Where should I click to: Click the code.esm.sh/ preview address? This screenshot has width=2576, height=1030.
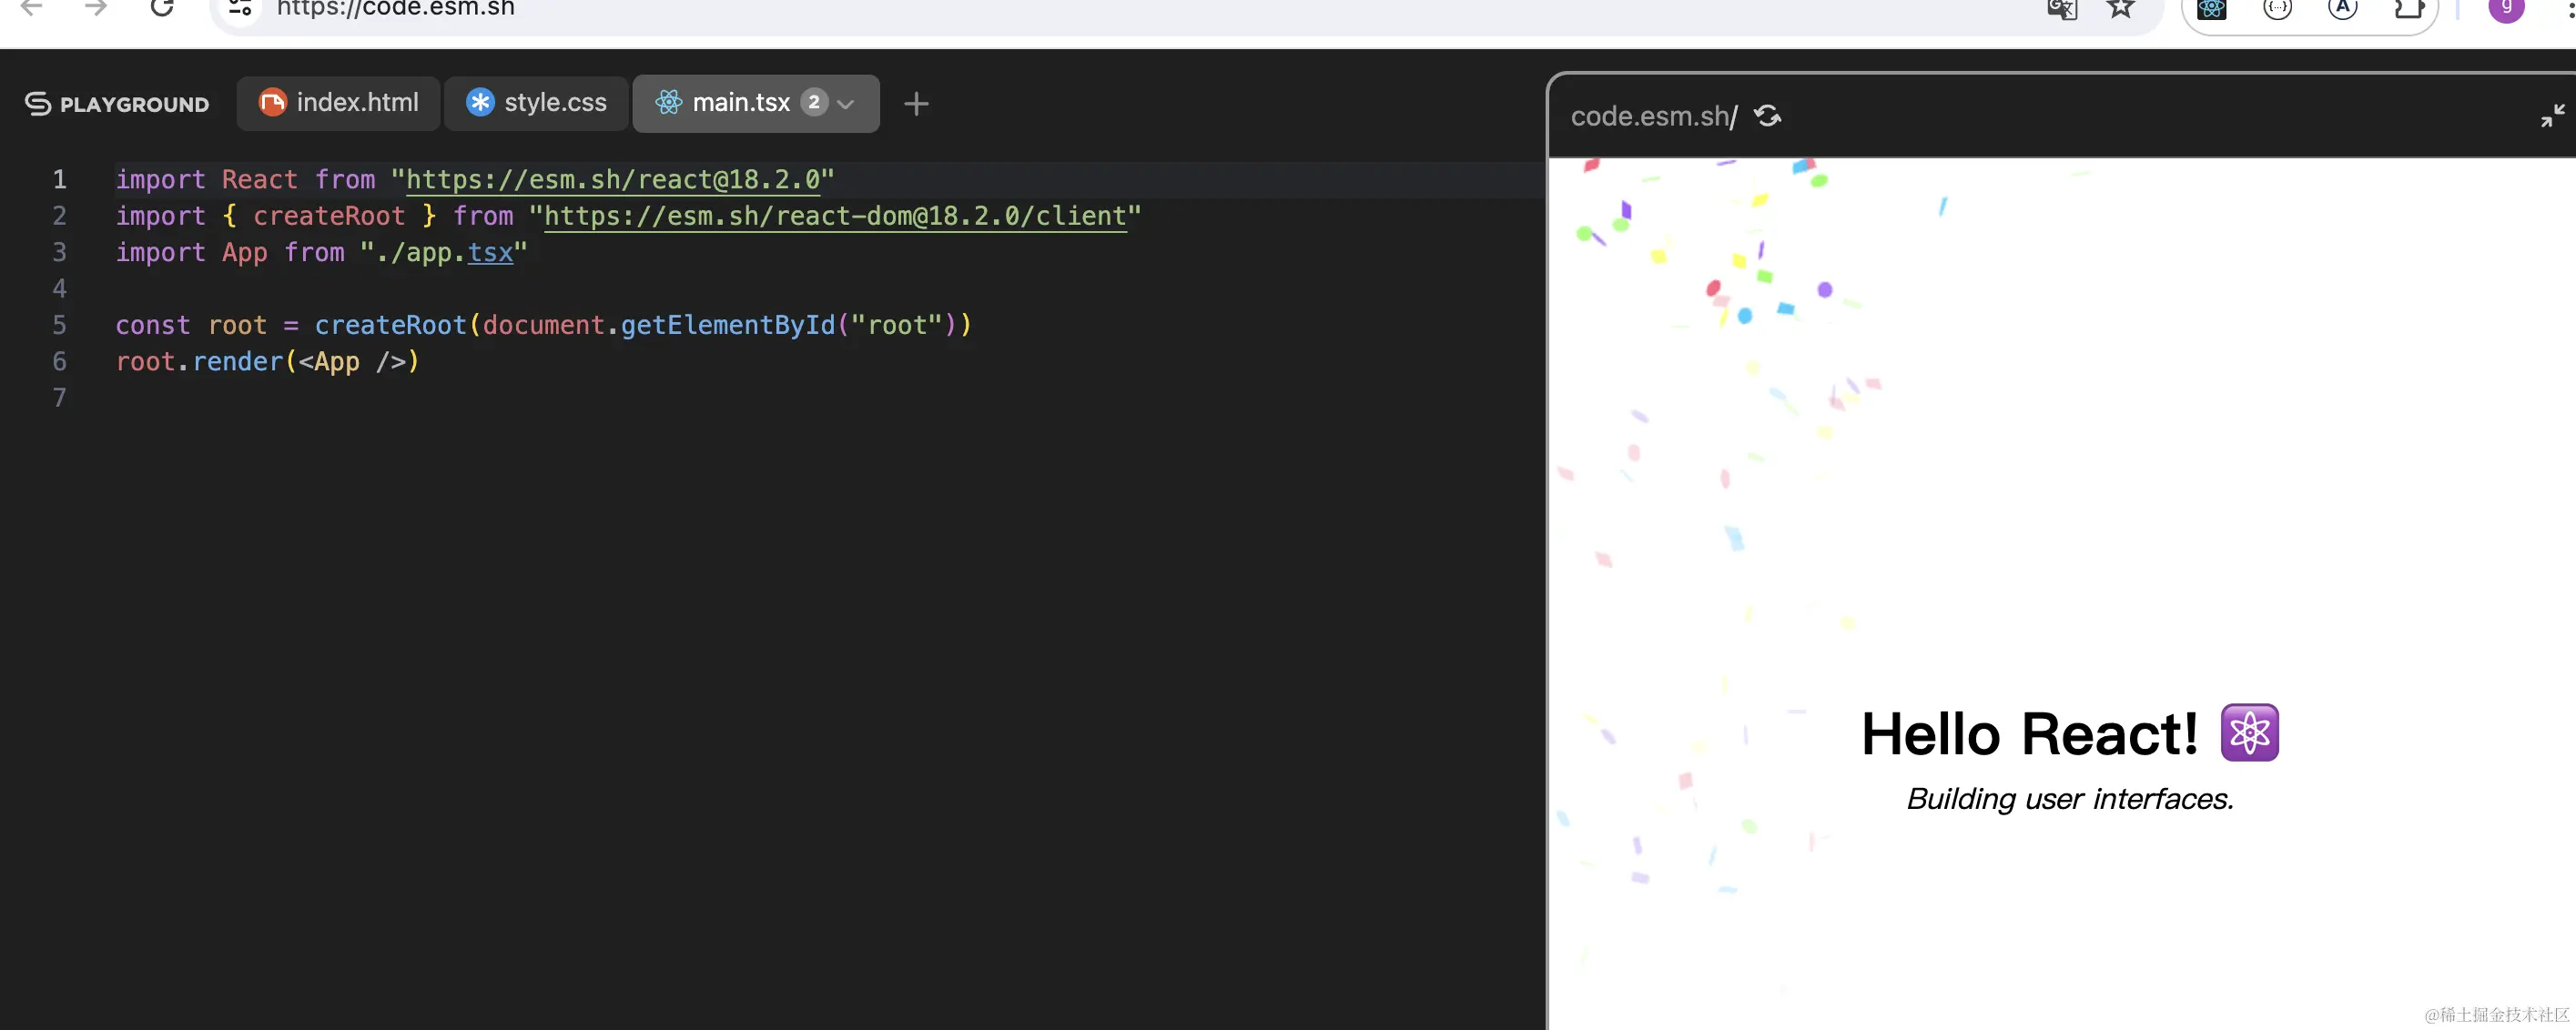pos(1654,116)
